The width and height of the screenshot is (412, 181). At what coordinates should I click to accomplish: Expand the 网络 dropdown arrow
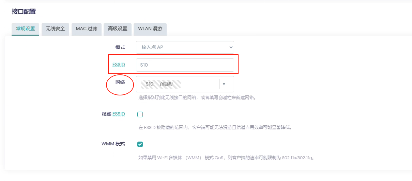tap(224, 84)
